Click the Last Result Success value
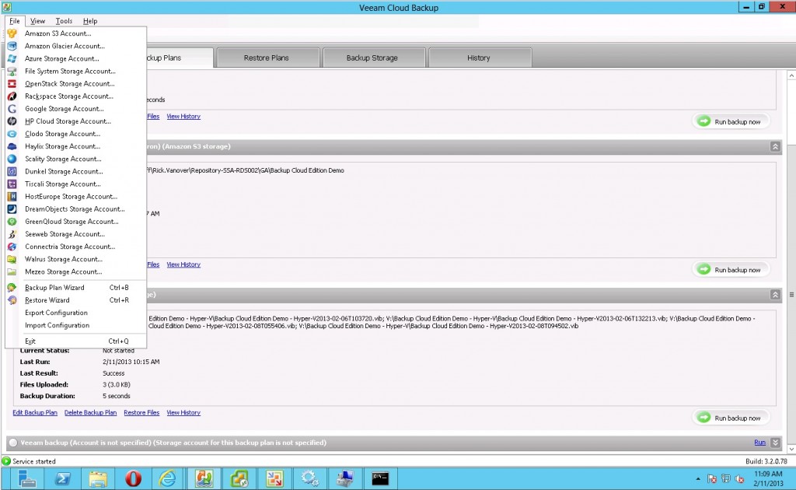Screen dimensions: 796x490 113,373
